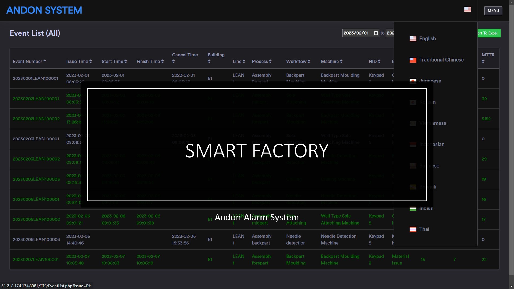Click calendar icon in start date field
The height and width of the screenshot is (289, 514).
click(x=376, y=33)
